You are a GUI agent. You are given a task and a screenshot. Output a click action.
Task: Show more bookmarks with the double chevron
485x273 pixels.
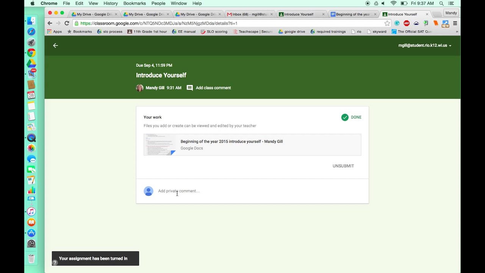[457, 31]
